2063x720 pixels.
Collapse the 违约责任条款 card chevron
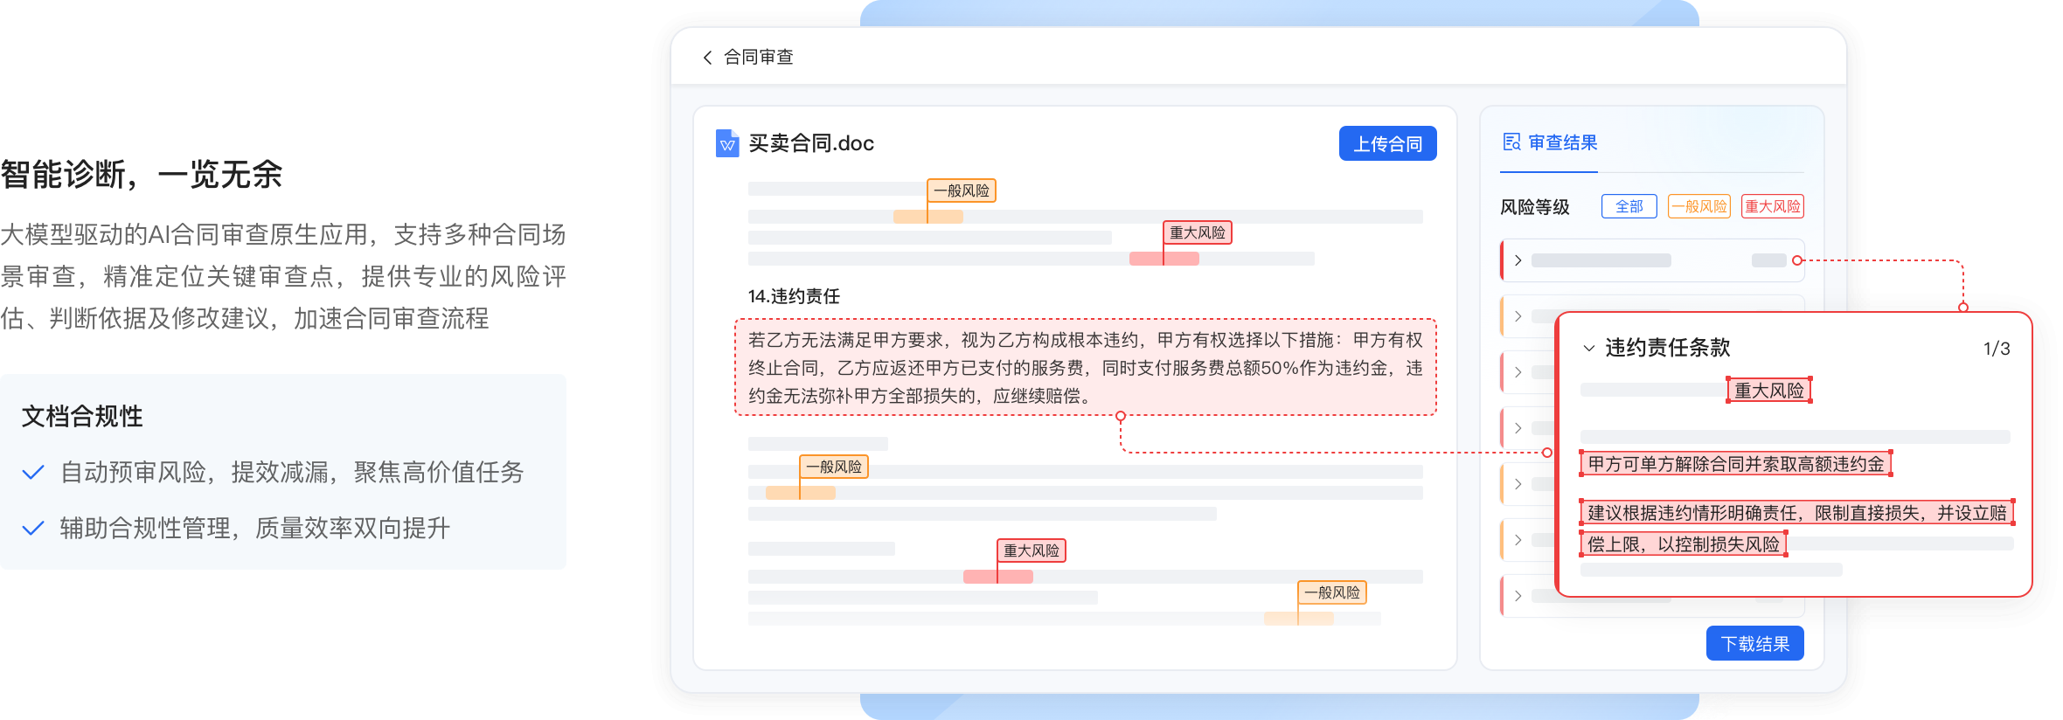click(1589, 348)
